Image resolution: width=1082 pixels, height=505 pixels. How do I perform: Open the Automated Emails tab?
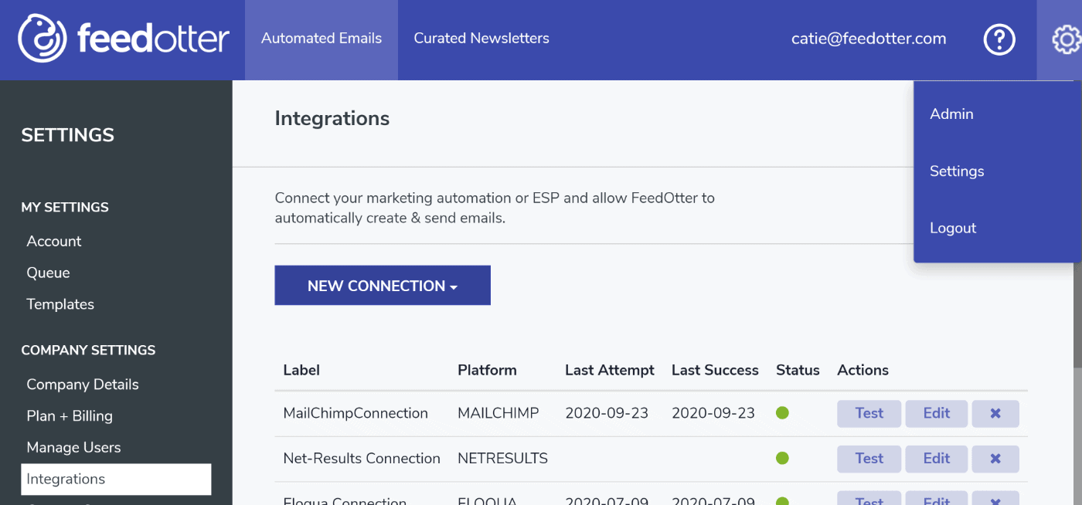[x=322, y=39]
